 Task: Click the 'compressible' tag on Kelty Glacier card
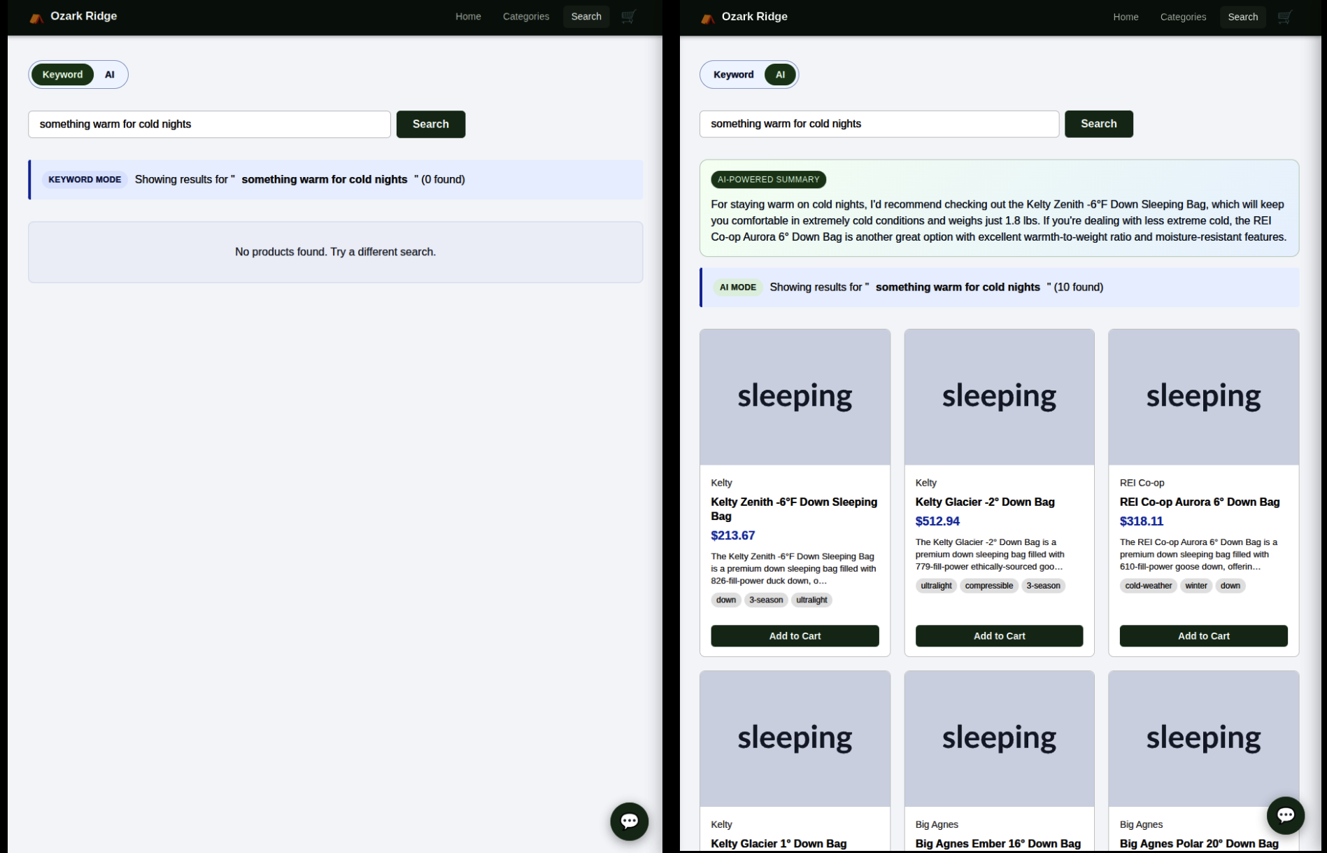(988, 586)
